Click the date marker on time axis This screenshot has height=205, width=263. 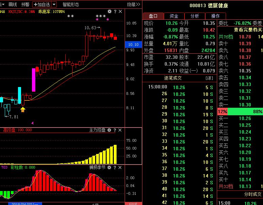(x=25, y=204)
